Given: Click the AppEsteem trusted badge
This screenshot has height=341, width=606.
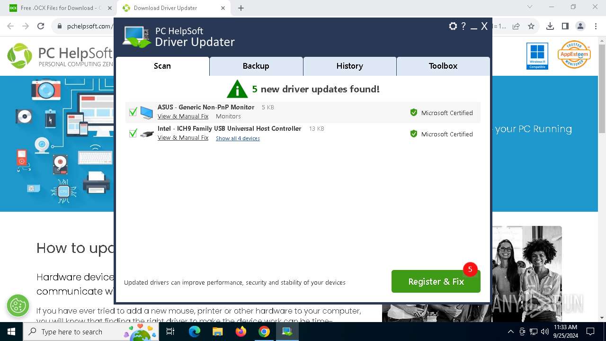Looking at the screenshot, I should [574, 54].
